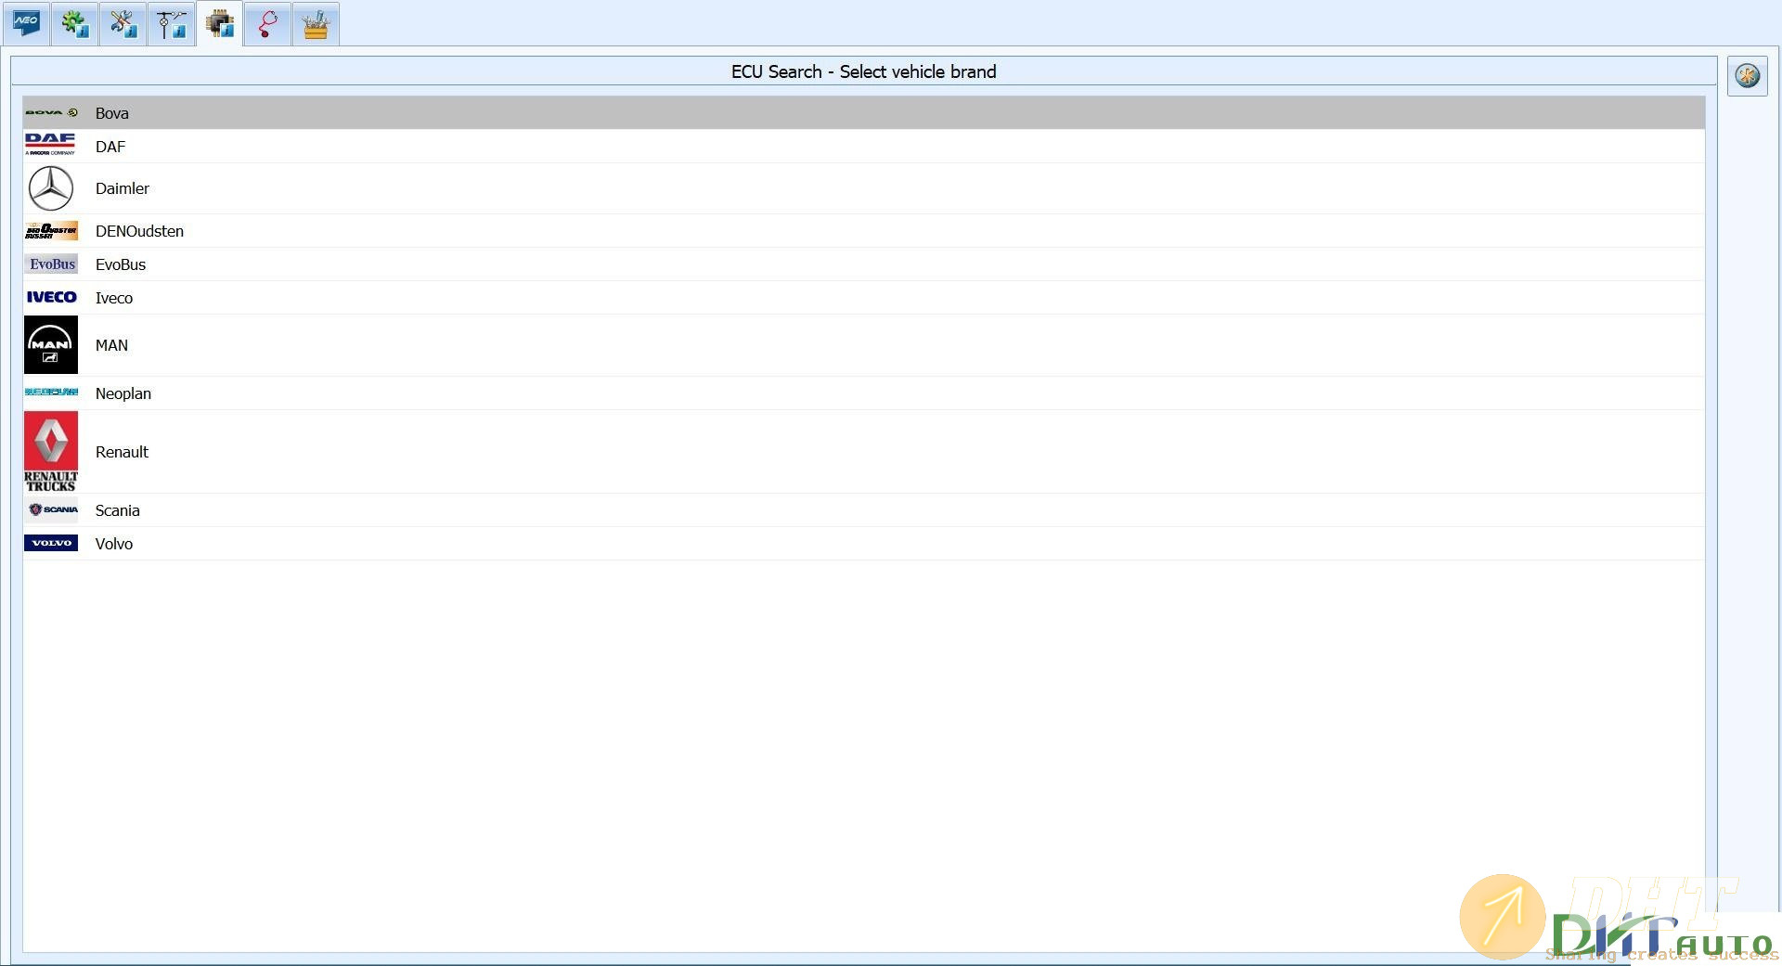The height and width of the screenshot is (966, 1782).
Task: Select the DENOudsten brand name
Action: (139, 231)
